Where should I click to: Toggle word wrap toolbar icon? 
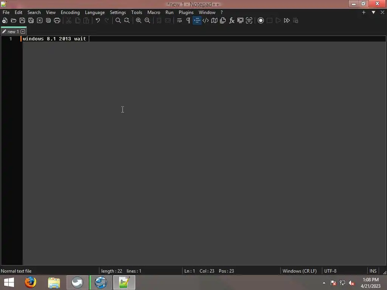[180, 20]
